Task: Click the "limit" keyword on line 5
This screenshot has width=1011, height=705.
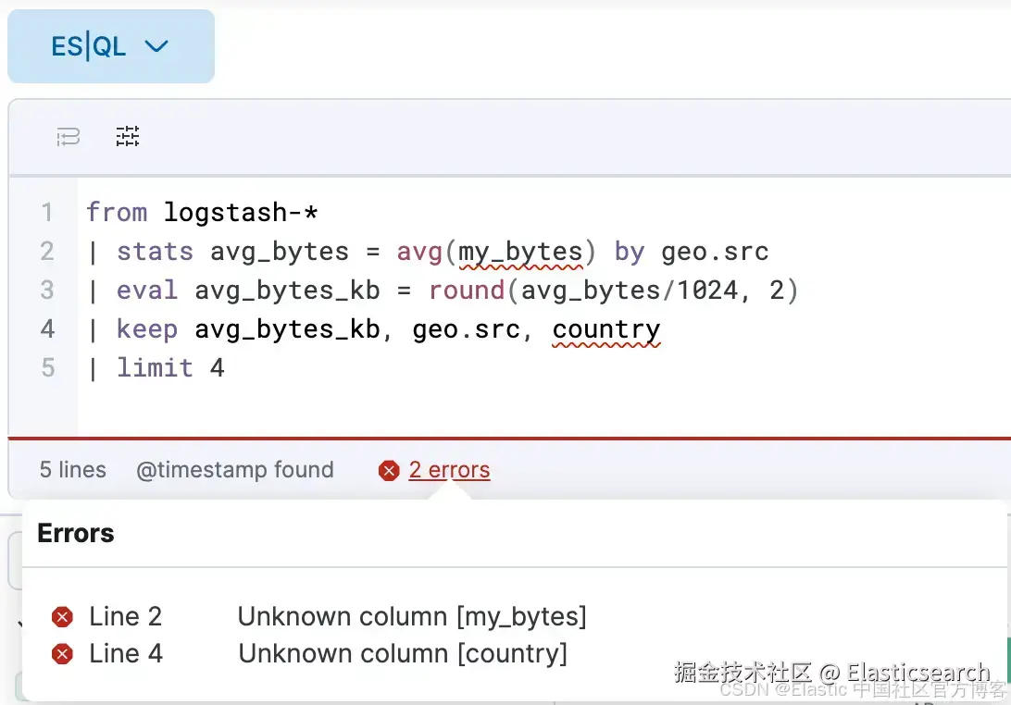Action: coord(155,368)
